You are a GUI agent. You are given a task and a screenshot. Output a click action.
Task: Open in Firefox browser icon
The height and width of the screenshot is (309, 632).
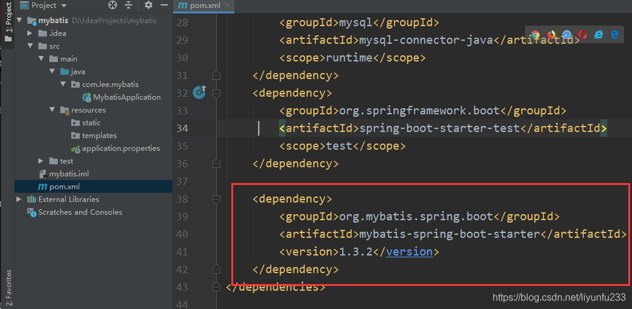click(551, 35)
